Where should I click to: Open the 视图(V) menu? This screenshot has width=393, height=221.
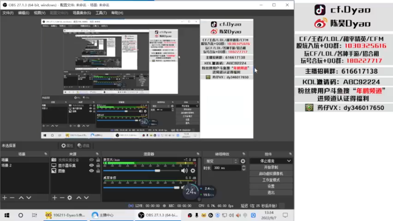[x=40, y=13]
